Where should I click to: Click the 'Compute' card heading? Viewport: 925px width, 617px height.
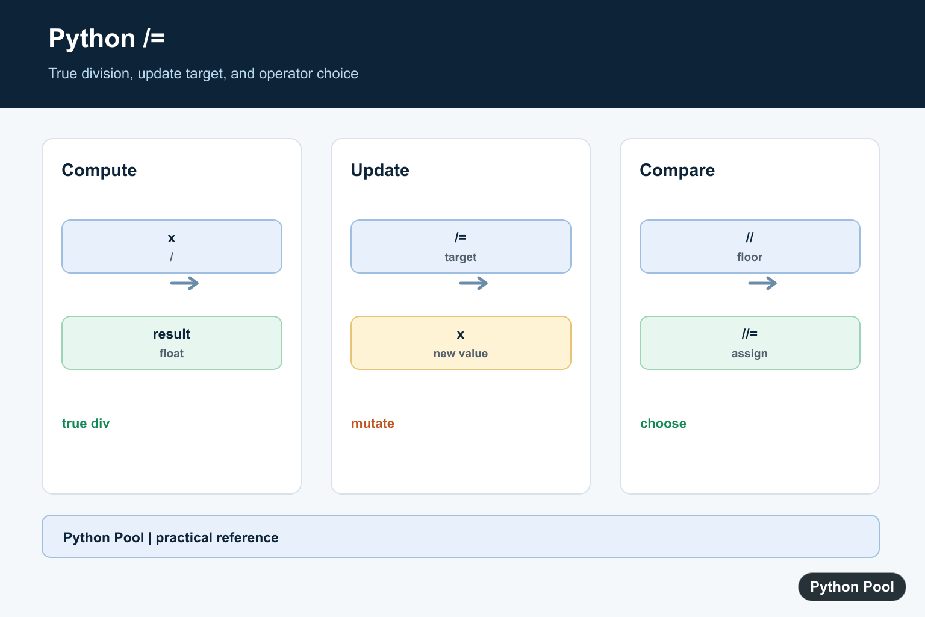pos(99,170)
